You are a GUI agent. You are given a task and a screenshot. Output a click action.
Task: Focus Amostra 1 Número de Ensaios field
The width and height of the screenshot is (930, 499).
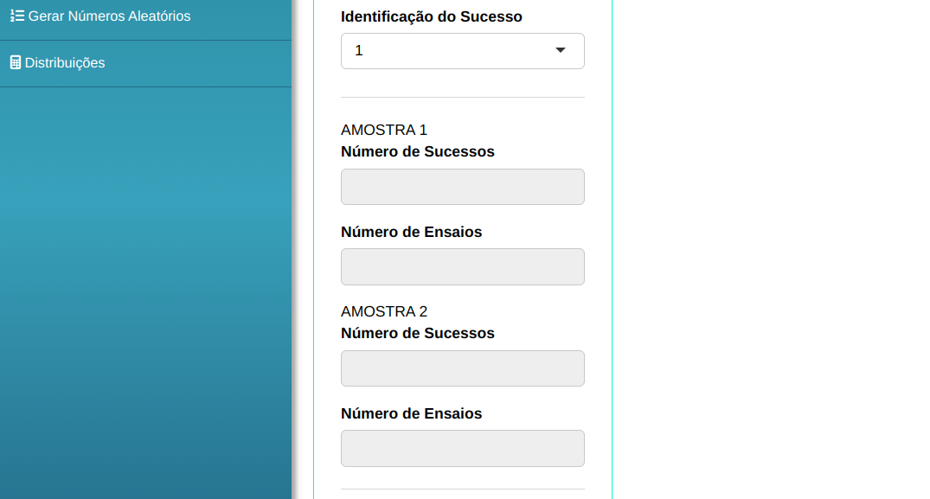pyautogui.click(x=462, y=266)
